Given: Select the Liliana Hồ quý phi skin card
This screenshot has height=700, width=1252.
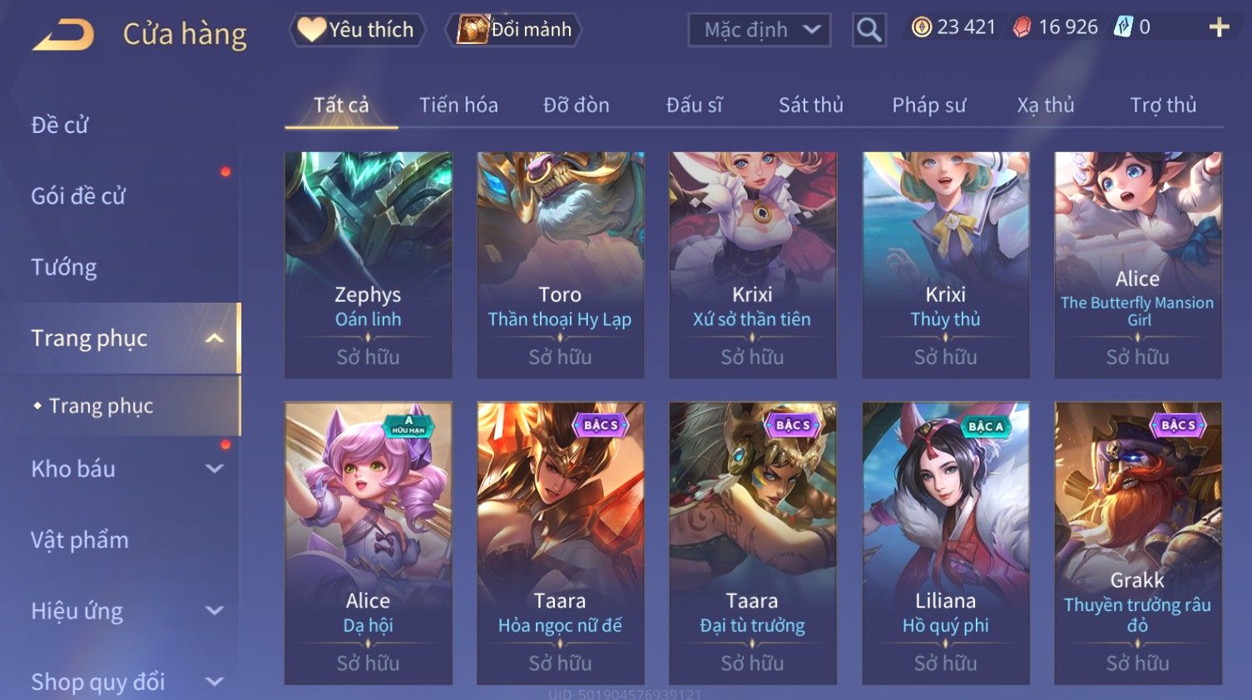Looking at the screenshot, I should [x=946, y=544].
